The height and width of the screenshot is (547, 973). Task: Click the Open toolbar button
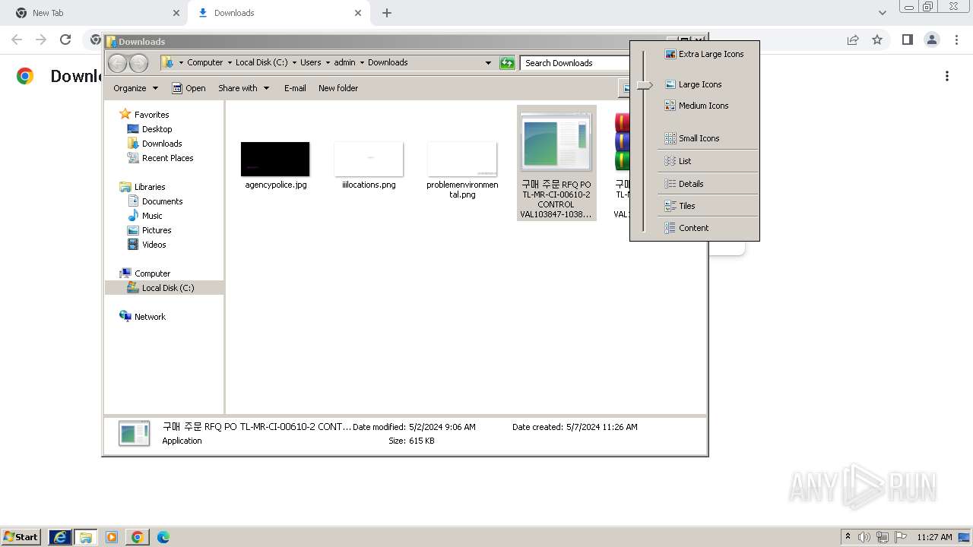[189, 88]
